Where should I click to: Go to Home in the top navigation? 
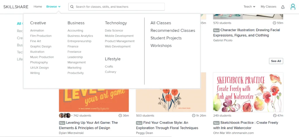click(x=38, y=6)
